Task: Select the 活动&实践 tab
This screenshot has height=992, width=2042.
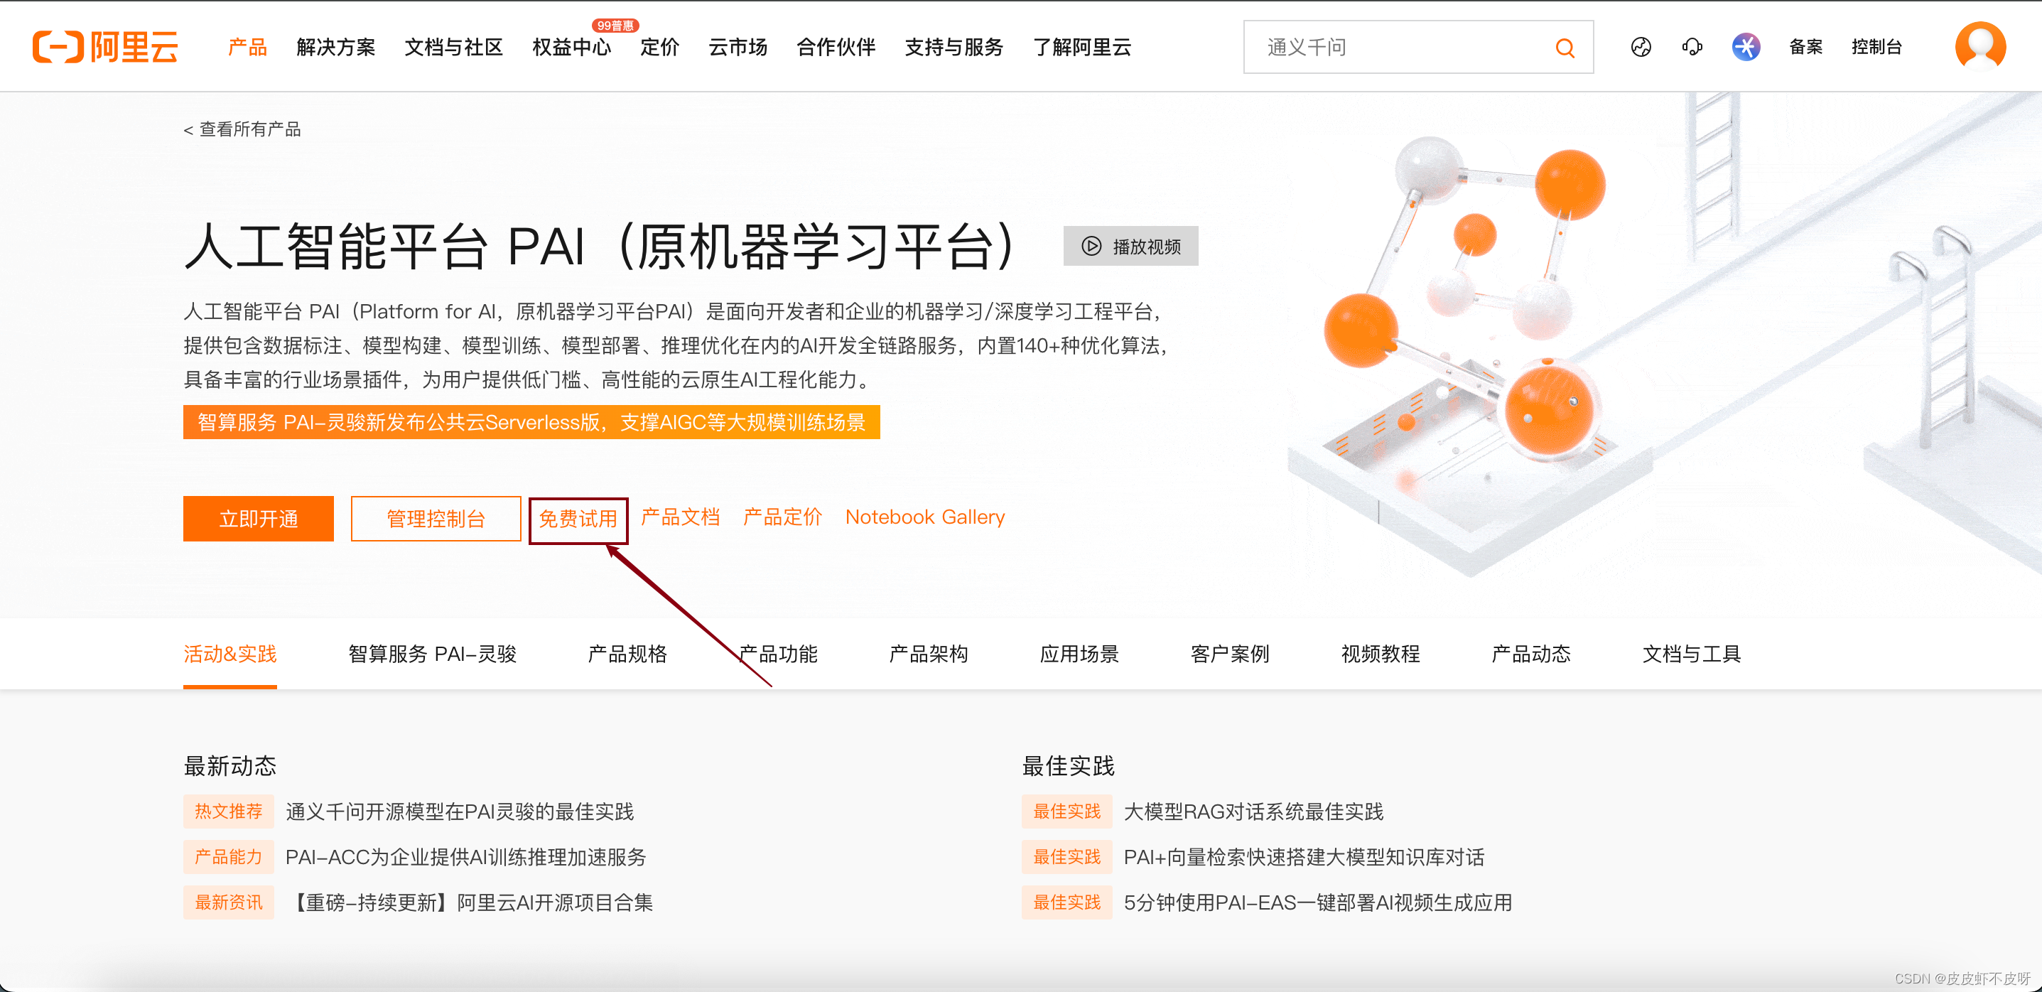Action: tap(230, 654)
